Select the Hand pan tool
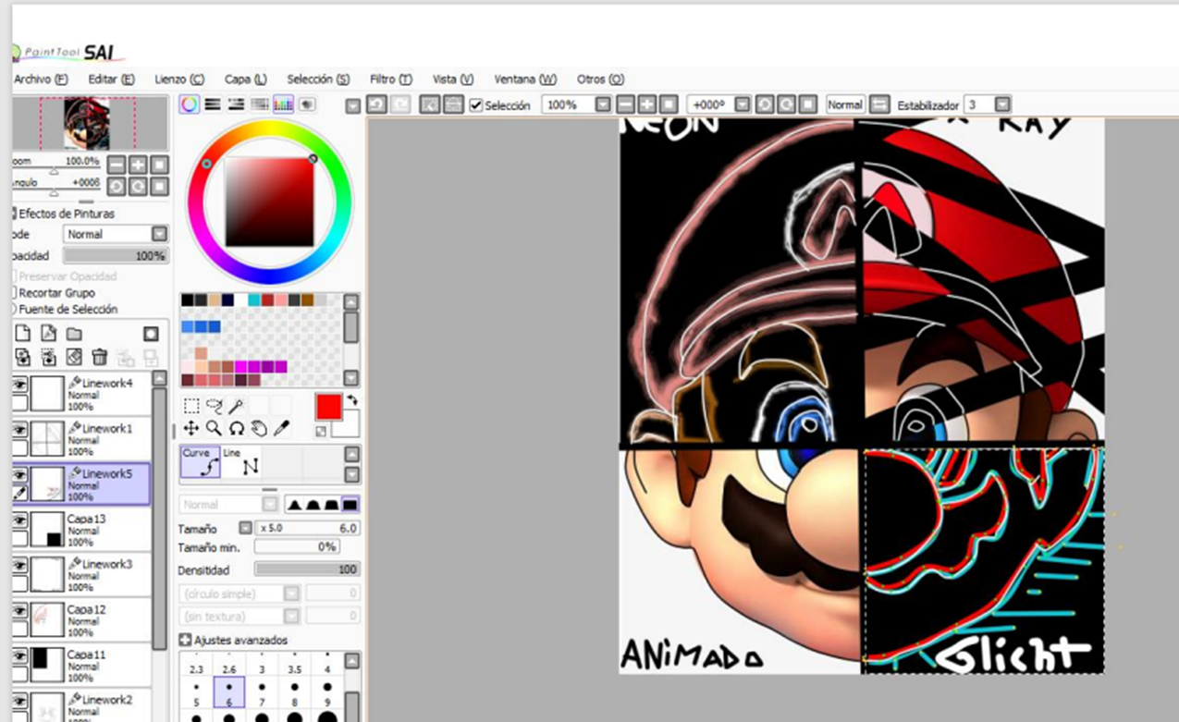The height and width of the screenshot is (722, 1179). point(260,428)
